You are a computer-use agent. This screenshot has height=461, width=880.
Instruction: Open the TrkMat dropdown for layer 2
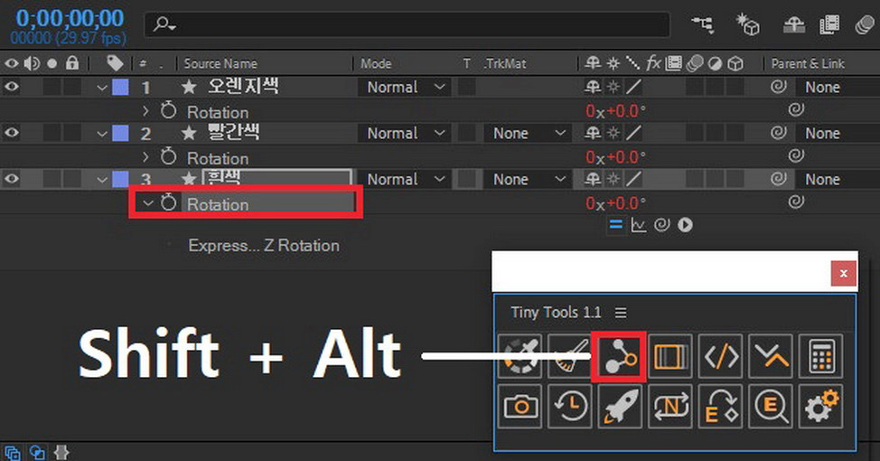pyautogui.click(x=528, y=133)
